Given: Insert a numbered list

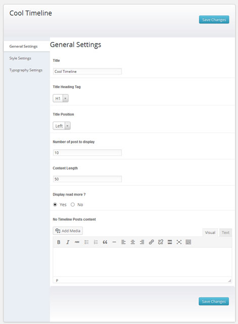Looking at the screenshot, I should [x=96, y=242].
